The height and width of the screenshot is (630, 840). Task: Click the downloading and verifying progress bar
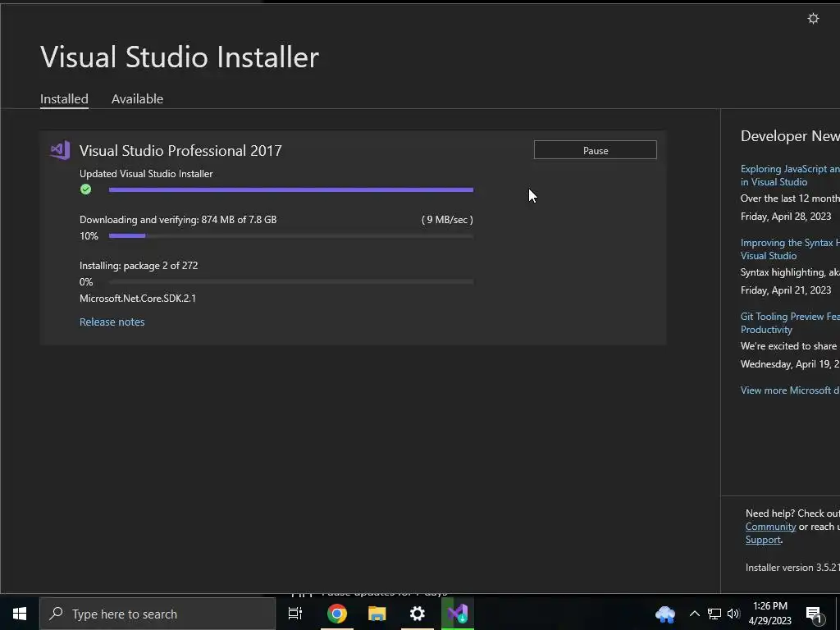291,235
